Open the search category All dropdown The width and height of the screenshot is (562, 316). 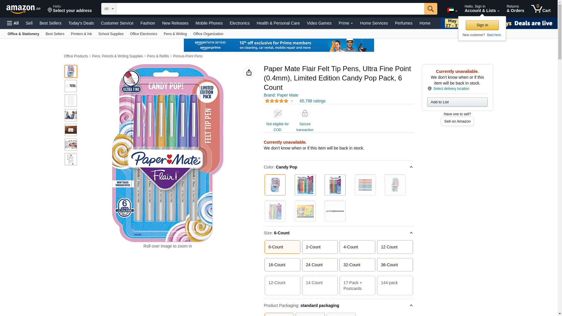pyautogui.click(x=109, y=9)
